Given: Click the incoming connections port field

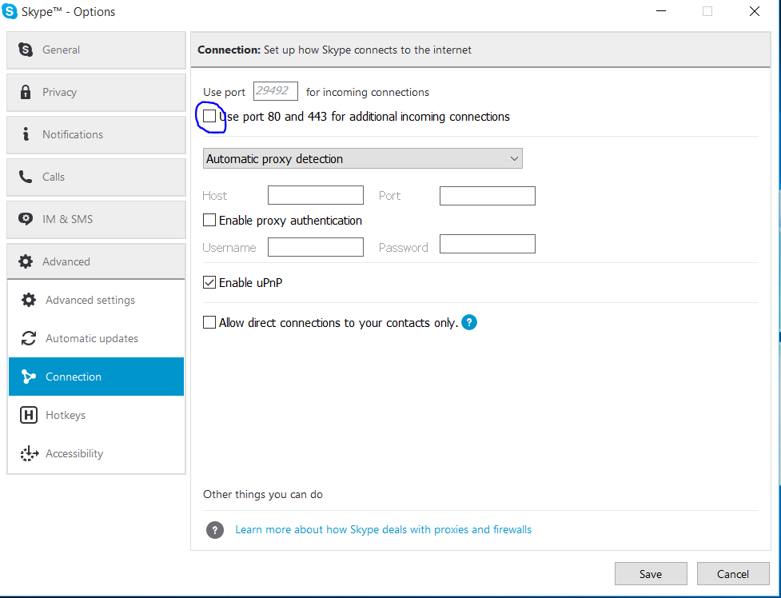Looking at the screenshot, I should 276,91.
